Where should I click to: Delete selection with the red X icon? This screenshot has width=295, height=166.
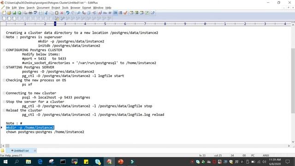click(x=62, y=13)
